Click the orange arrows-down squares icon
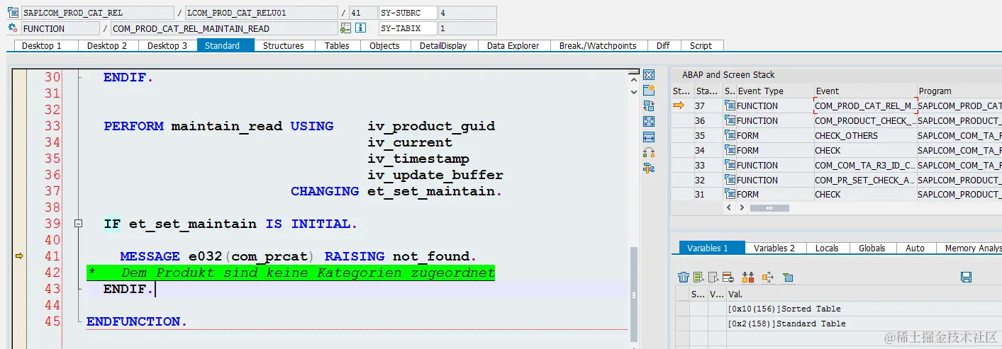 pos(747,277)
